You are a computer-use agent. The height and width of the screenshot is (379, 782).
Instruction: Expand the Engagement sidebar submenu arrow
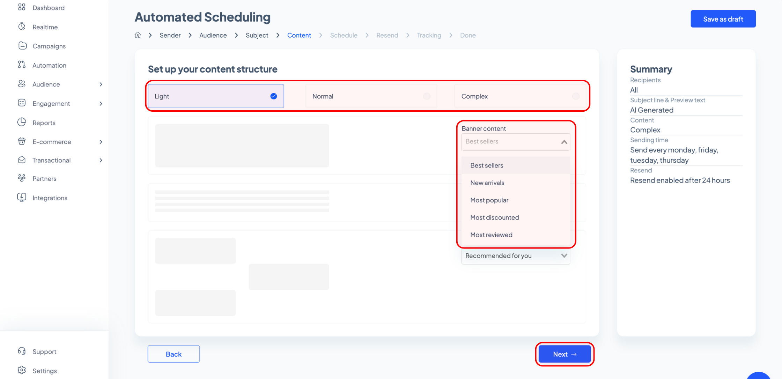[101, 104]
